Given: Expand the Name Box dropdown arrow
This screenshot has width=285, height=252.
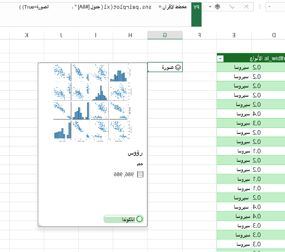Looking at the screenshot, I should (270, 7).
